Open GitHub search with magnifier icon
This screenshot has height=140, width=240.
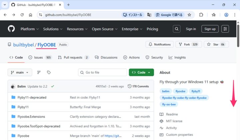click(x=176, y=29)
